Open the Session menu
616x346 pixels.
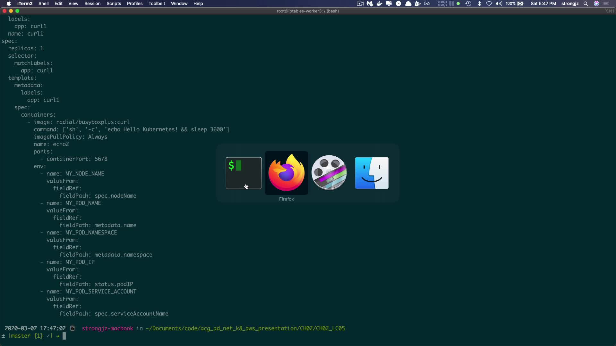[x=92, y=4]
